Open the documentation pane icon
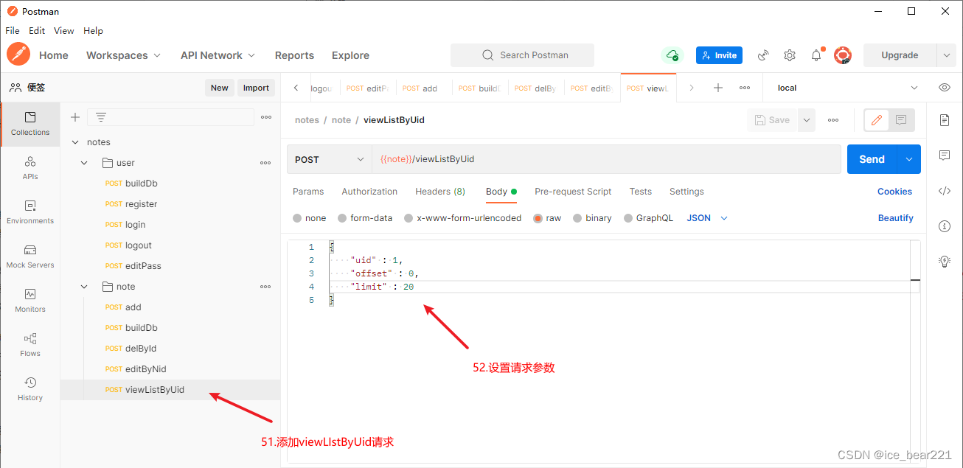The height and width of the screenshot is (468, 963). pyautogui.click(x=945, y=120)
